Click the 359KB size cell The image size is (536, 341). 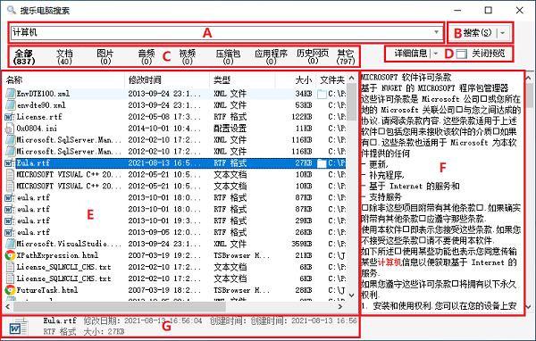pos(302,244)
